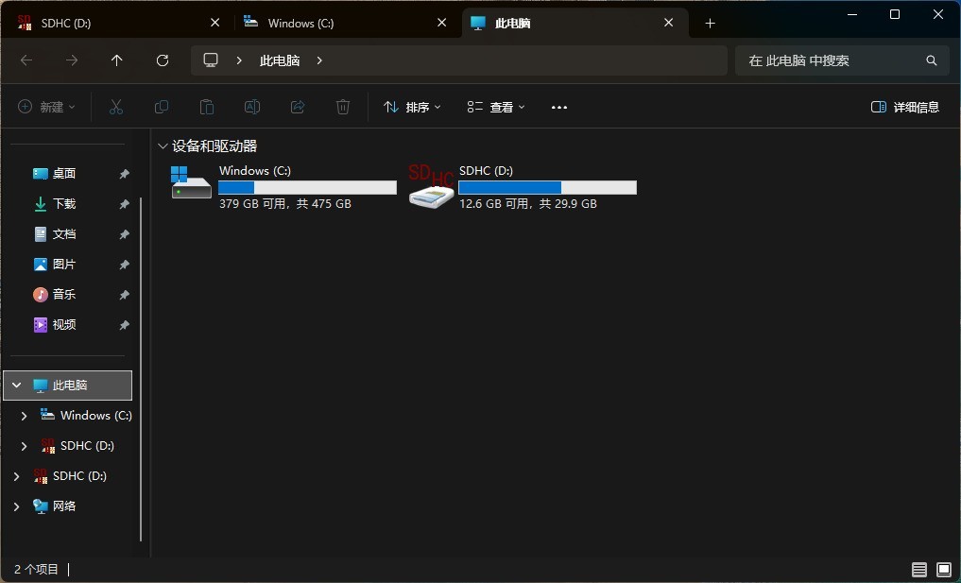Click the Delete icon in the toolbar
The width and height of the screenshot is (961, 583).
pos(342,107)
